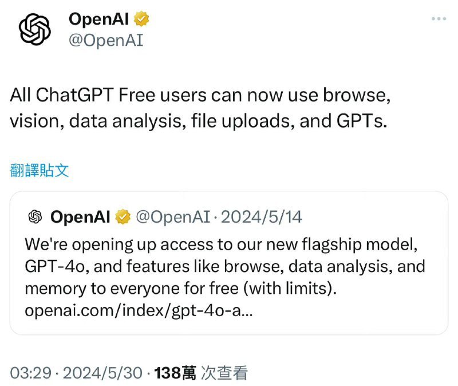Click the OpenAI display name
The width and height of the screenshot is (458, 386).
(x=98, y=18)
